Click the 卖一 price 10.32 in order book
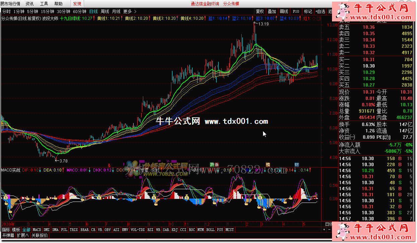This screenshot has height=243, width=417. [368, 52]
